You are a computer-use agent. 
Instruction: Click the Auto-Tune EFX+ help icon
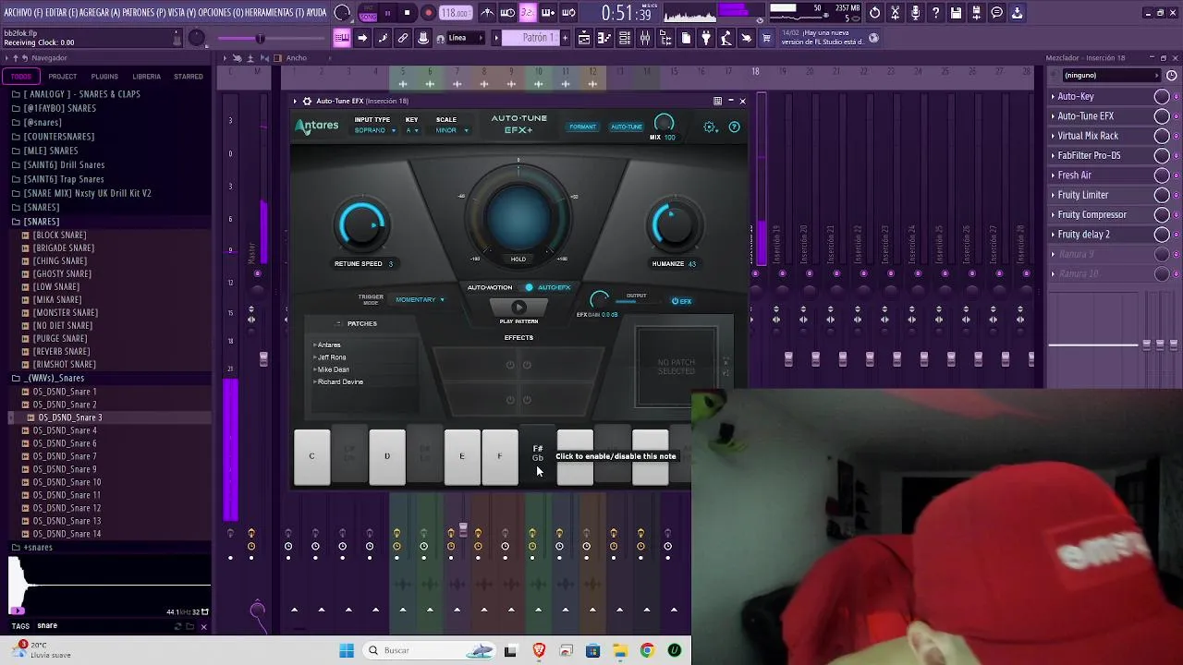coord(735,127)
